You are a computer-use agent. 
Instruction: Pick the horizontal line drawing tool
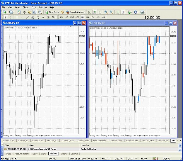(x=22, y=17)
